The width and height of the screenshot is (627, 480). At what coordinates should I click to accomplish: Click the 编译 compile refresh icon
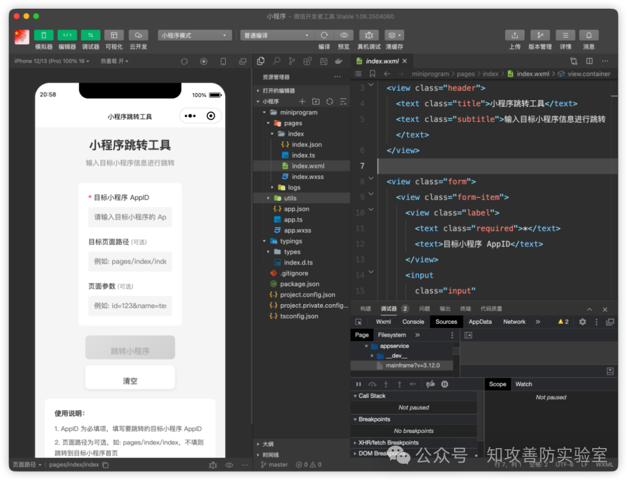coord(324,35)
